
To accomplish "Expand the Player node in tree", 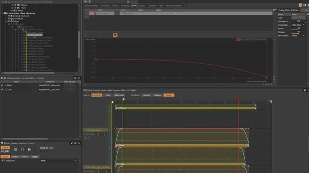I will [x=13, y=8].
